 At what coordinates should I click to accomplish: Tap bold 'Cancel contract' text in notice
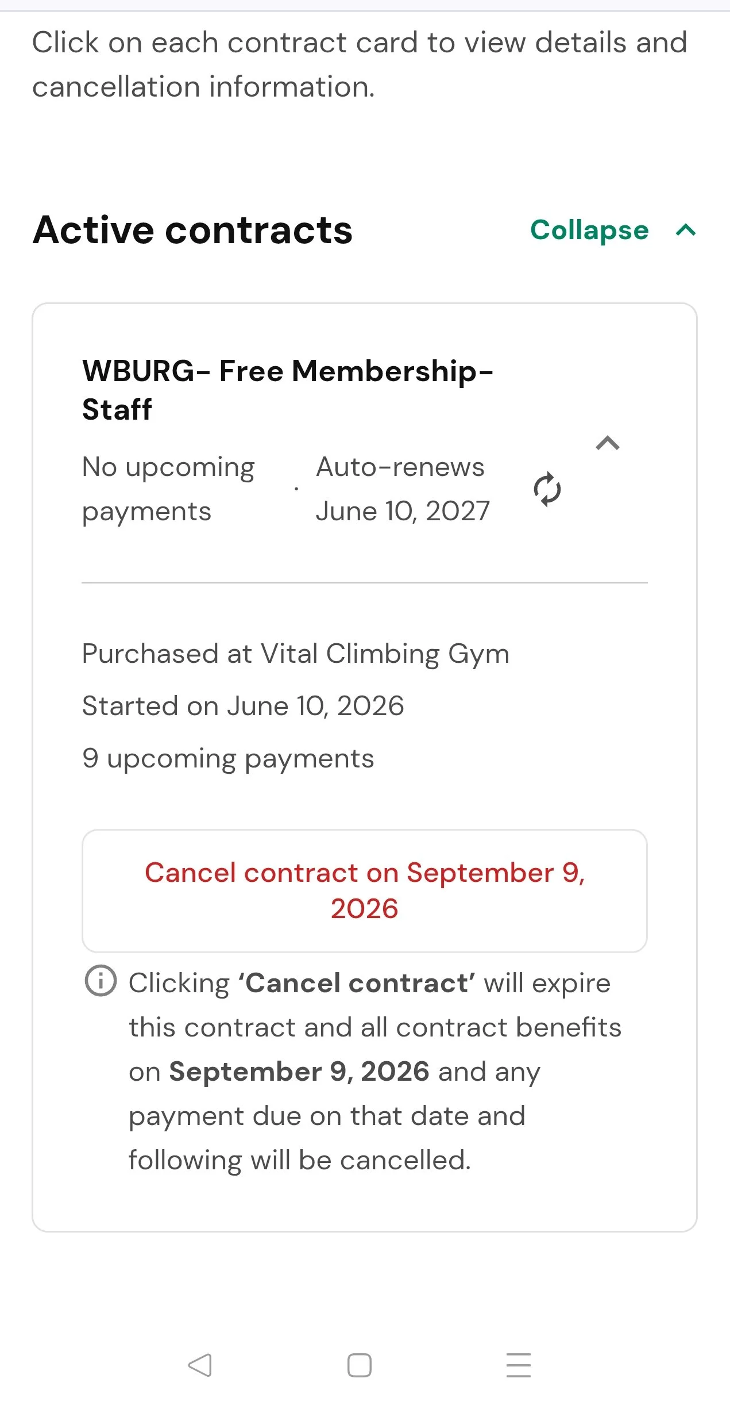[357, 983]
